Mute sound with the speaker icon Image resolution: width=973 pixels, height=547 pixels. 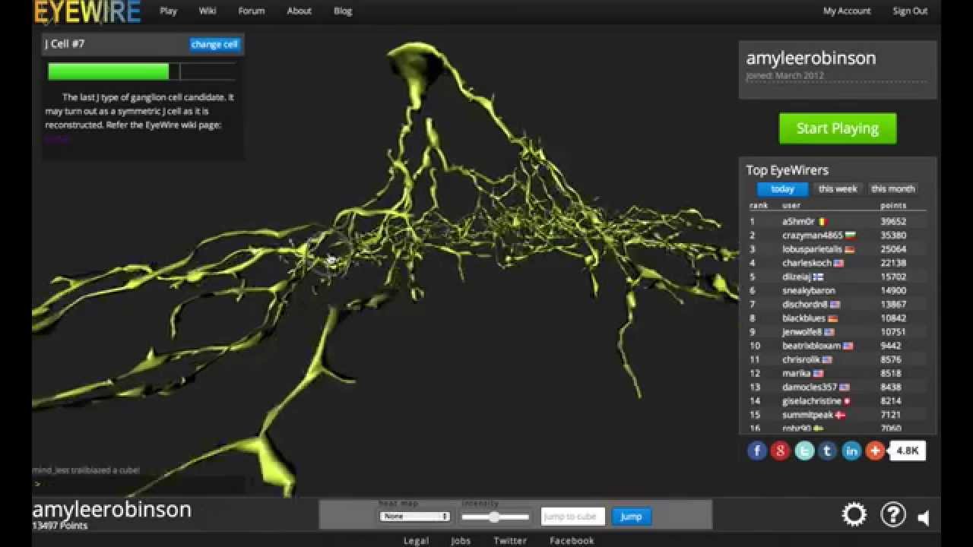[x=924, y=518]
